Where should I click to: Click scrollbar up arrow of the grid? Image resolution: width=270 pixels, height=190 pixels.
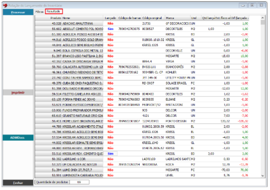pyautogui.click(x=263, y=18)
